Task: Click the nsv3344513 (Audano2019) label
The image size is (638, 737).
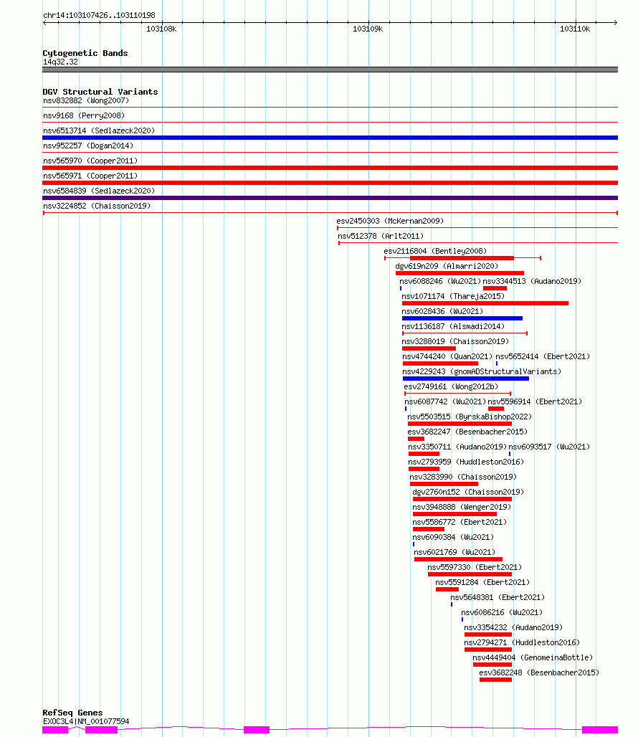Action: 532,281
